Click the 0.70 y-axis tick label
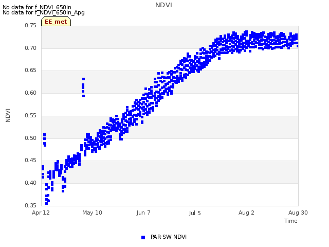Image resolution: width=329 pixels, height=247 pixels. coord(30,48)
